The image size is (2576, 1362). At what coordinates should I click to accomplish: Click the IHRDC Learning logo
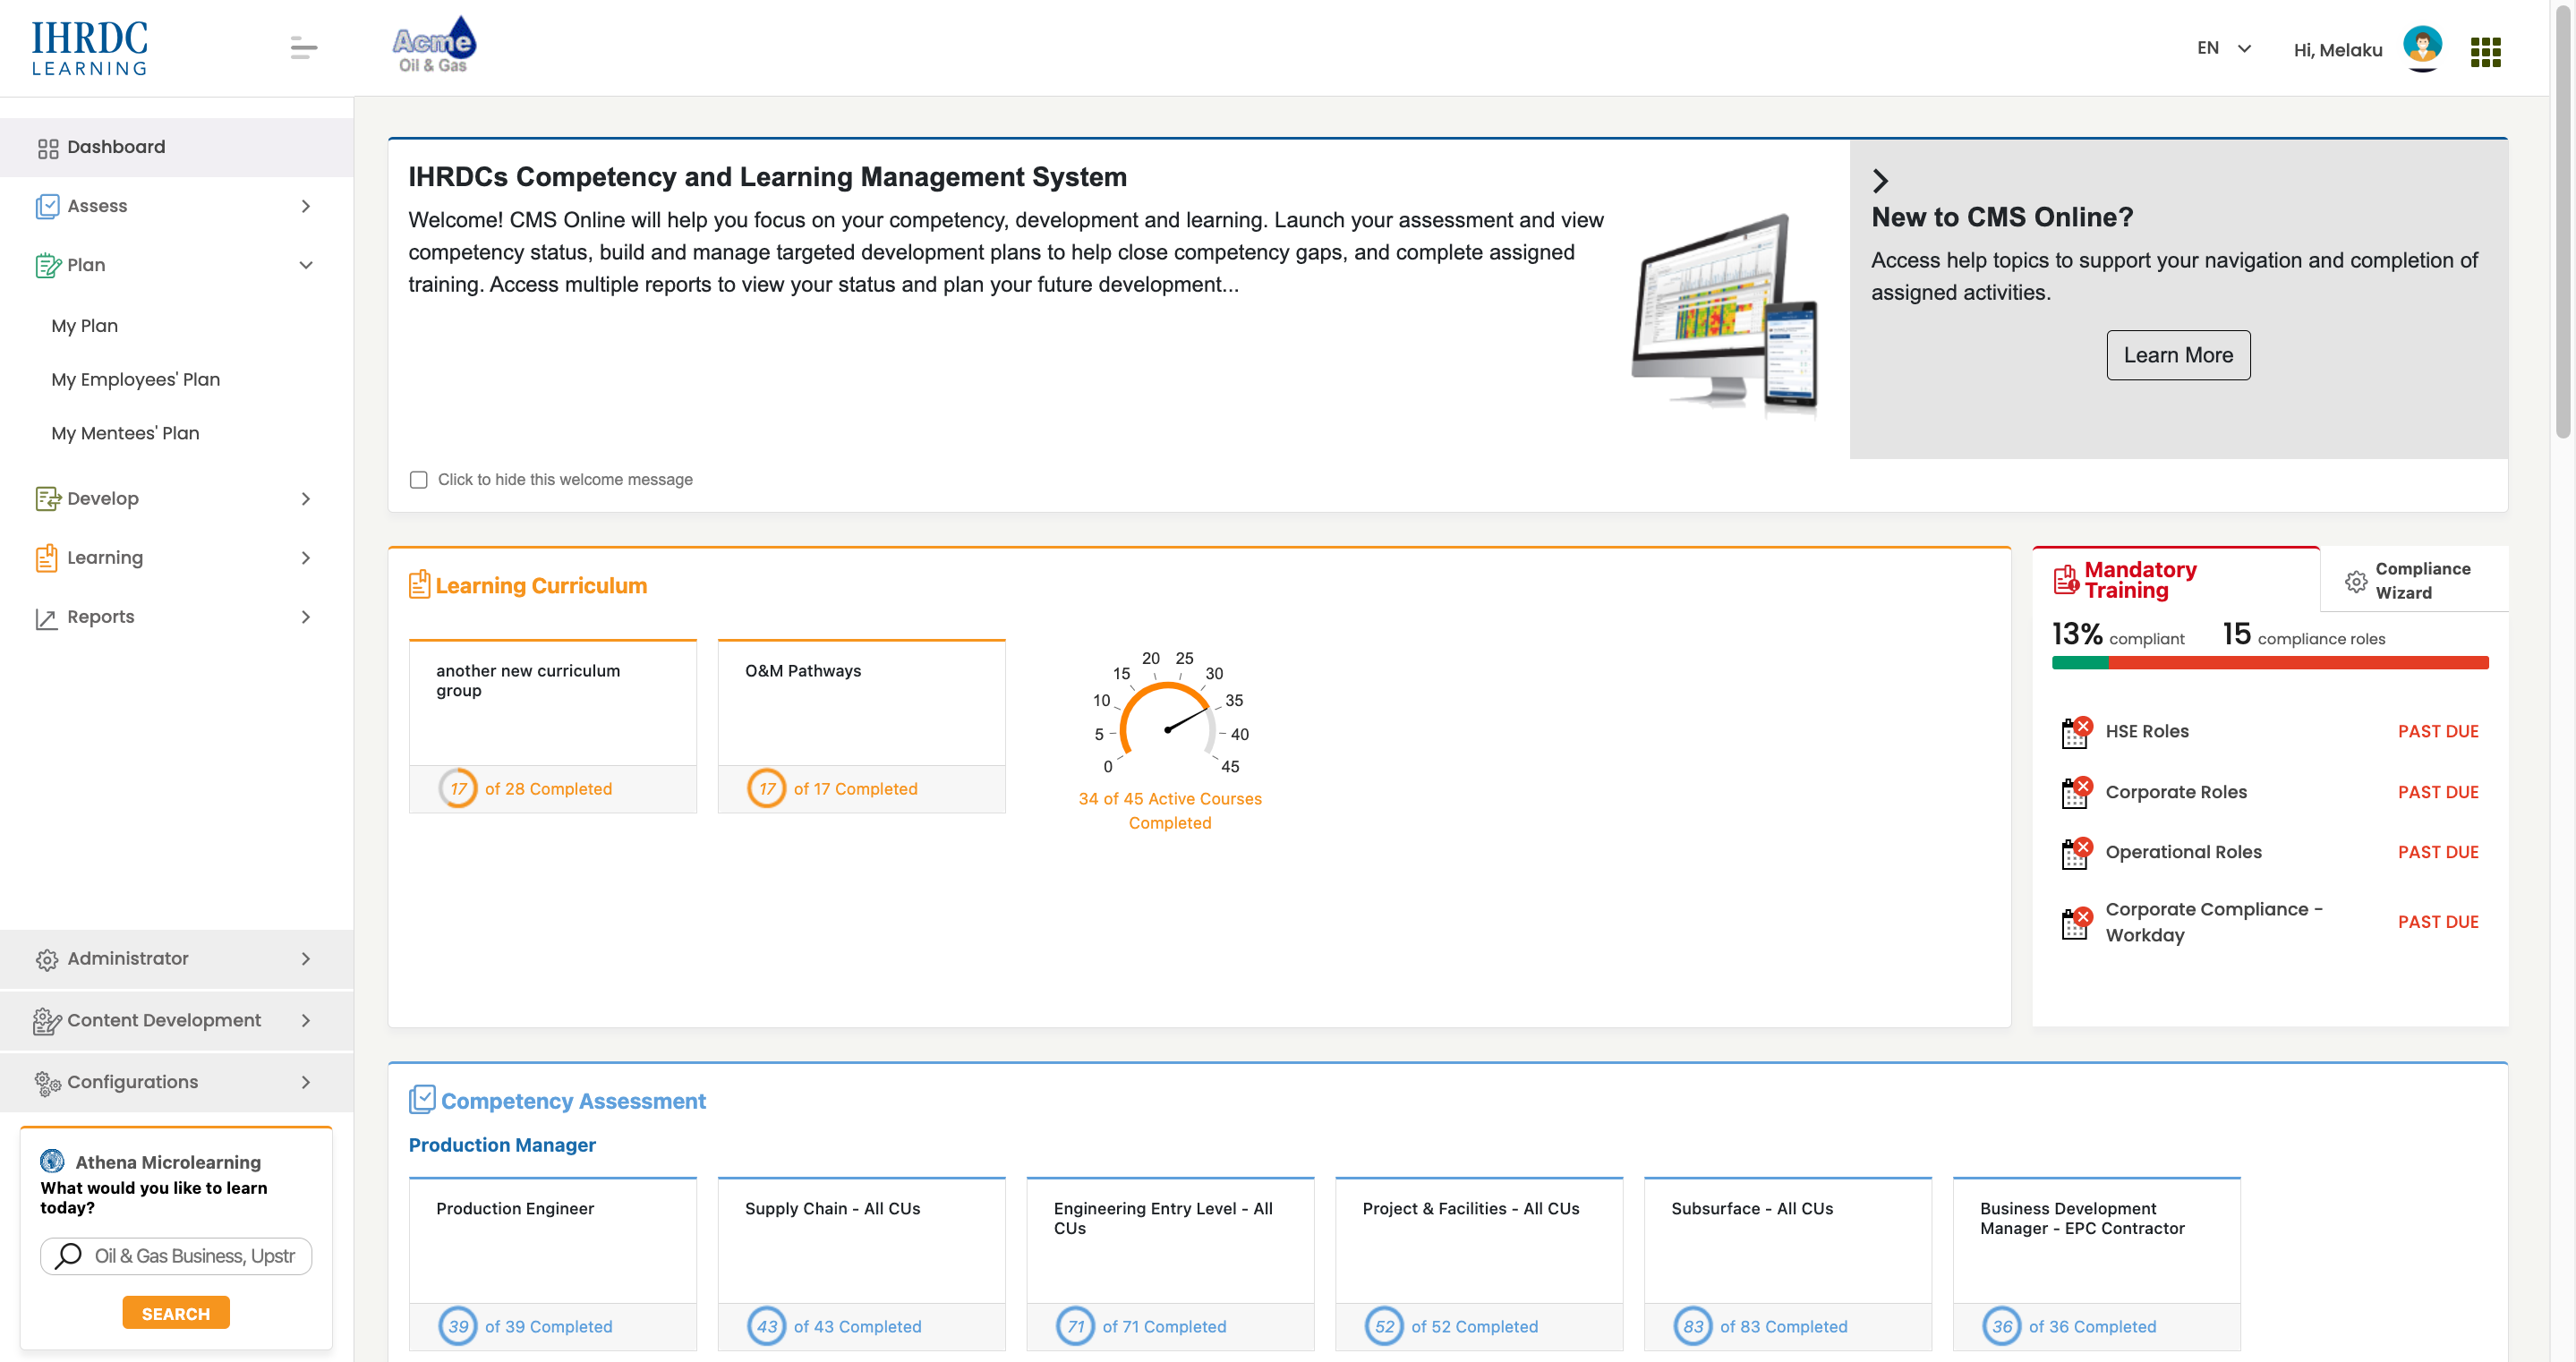tap(89, 48)
